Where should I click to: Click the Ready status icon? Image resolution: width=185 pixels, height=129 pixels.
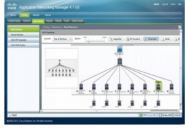pos(10,115)
